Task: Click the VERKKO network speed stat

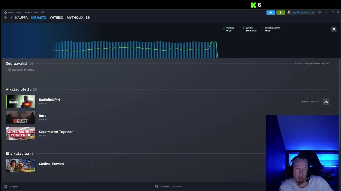Action: point(229,29)
